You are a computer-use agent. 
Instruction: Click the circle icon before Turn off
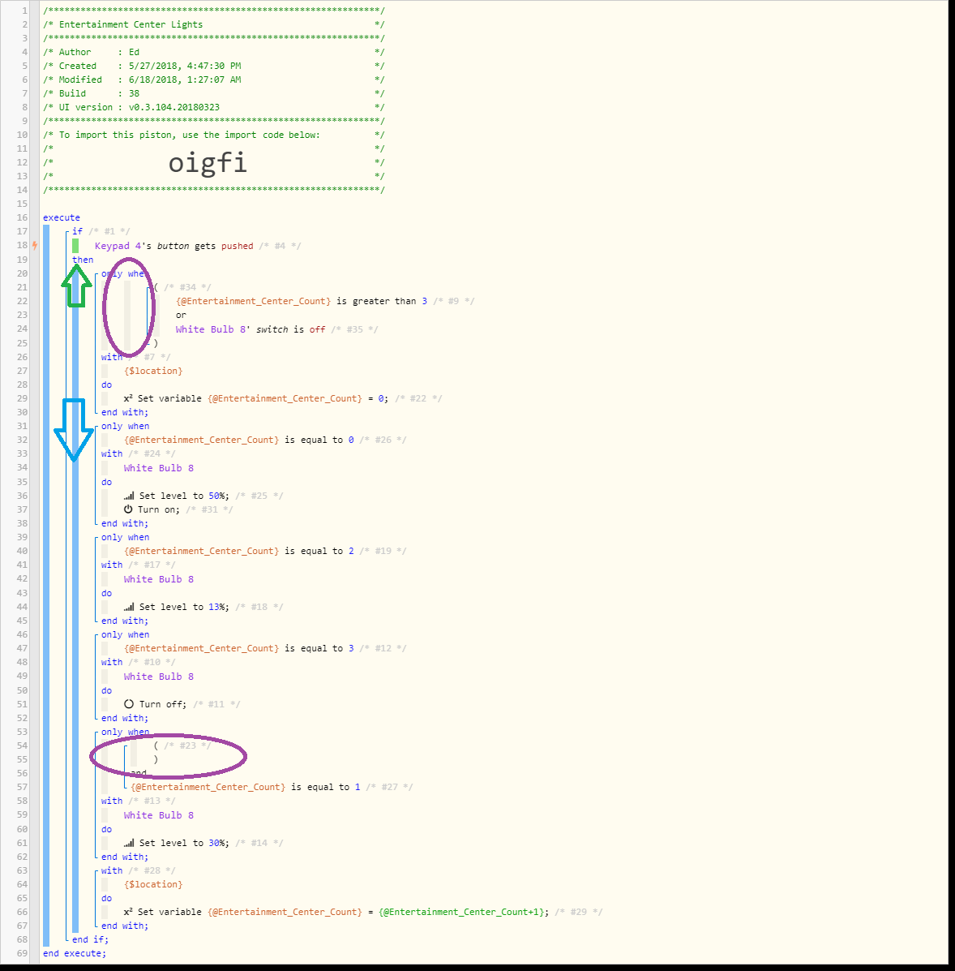(129, 704)
